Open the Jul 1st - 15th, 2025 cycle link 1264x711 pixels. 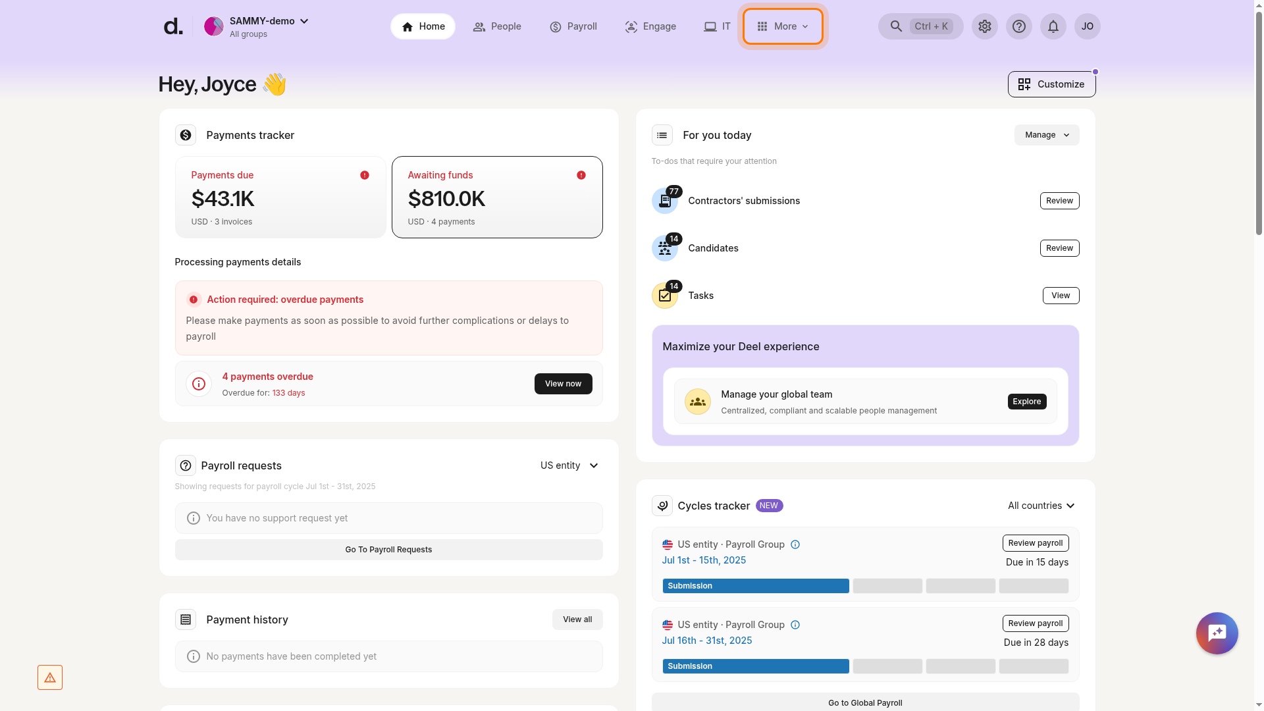coord(704,560)
